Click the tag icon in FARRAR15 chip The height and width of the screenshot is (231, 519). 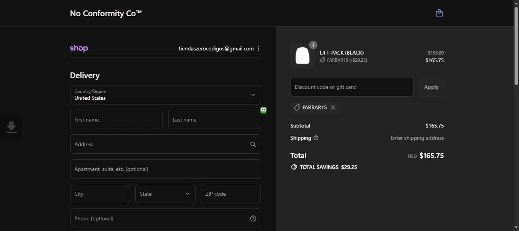pos(297,108)
